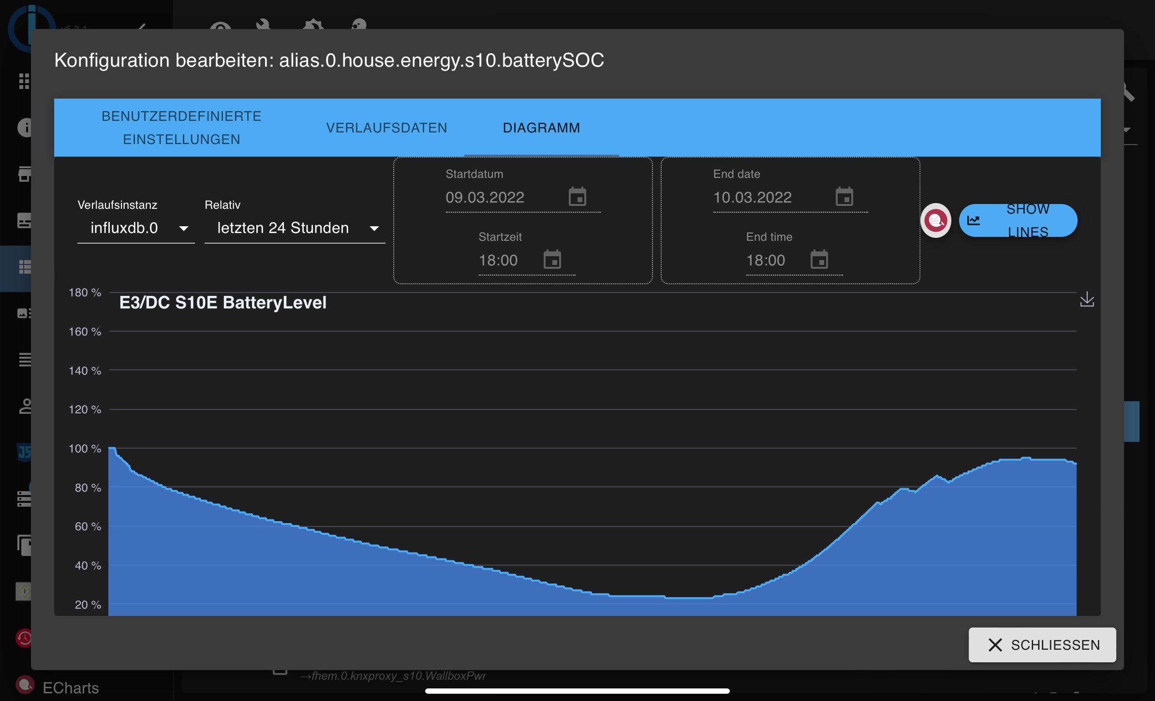Expand the Relativ letzten 24 Stunden dropdown
This screenshot has width=1155, height=701.
point(295,228)
